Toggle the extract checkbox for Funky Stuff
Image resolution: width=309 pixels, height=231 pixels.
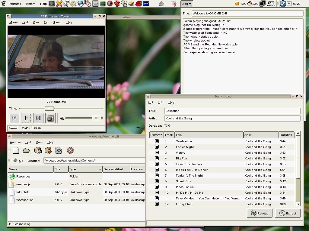[x=157, y=204]
